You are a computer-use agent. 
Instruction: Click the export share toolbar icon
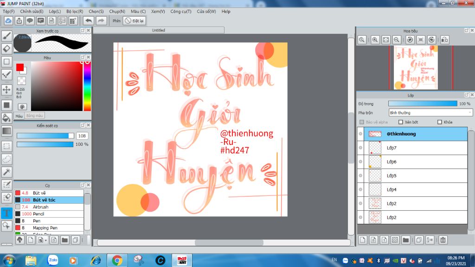pos(19,20)
